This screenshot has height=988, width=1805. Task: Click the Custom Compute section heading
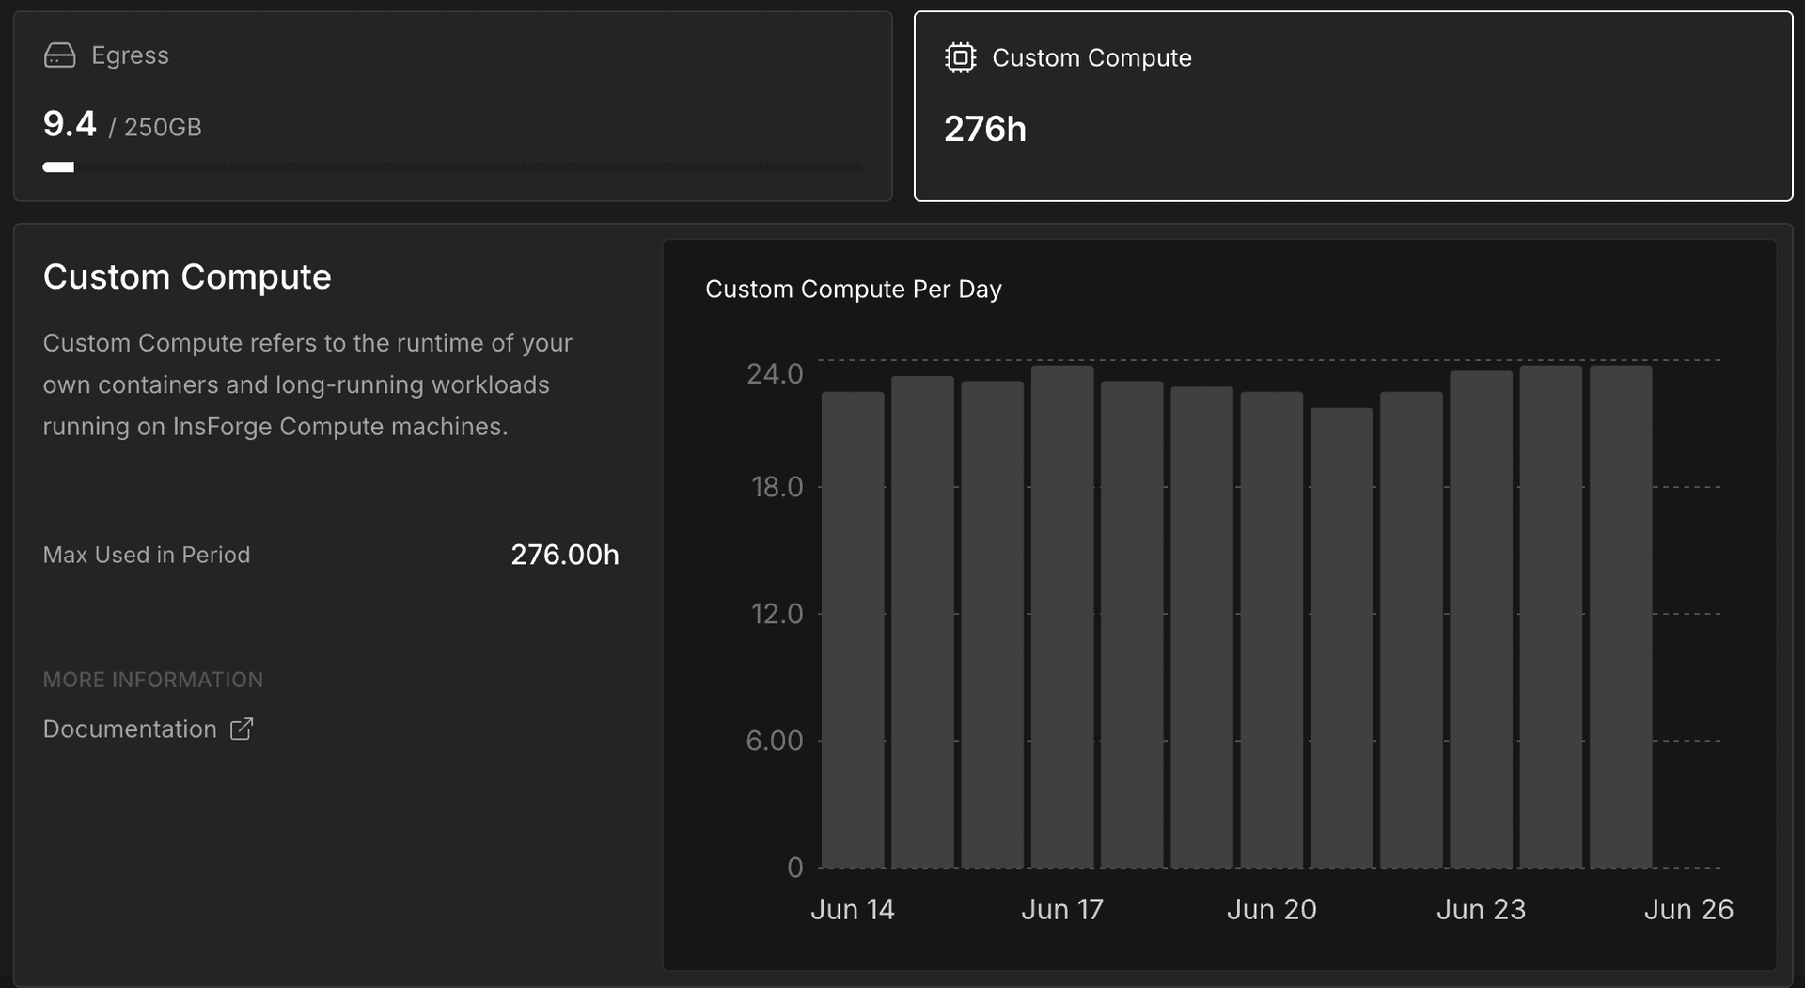187,276
